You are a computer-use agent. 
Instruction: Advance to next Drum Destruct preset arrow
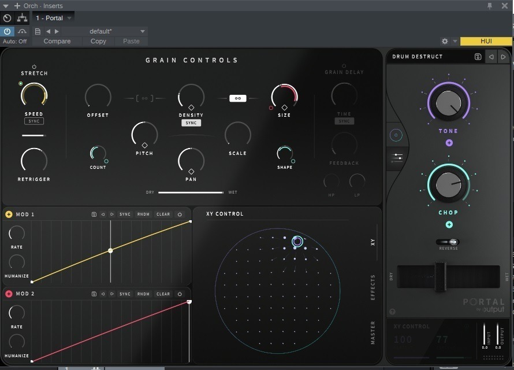(503, 56)
